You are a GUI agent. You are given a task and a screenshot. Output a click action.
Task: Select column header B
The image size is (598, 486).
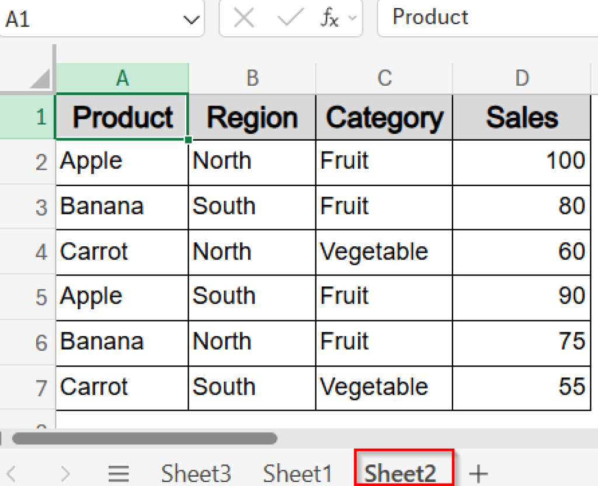pyautogui.click(x=252, y=76)
